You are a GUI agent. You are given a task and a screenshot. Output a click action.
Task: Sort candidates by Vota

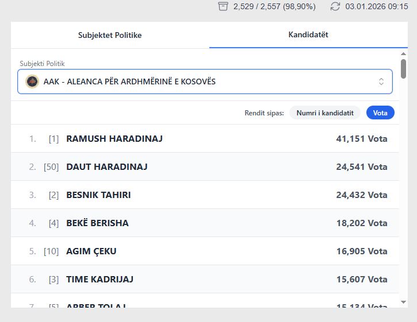tap(380, 113)
